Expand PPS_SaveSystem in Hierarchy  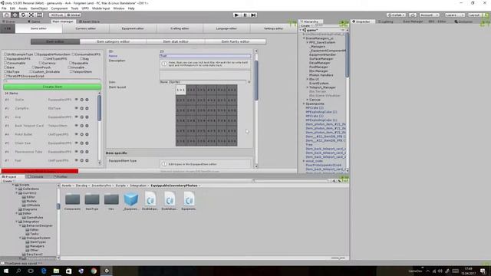pos(307,42)
